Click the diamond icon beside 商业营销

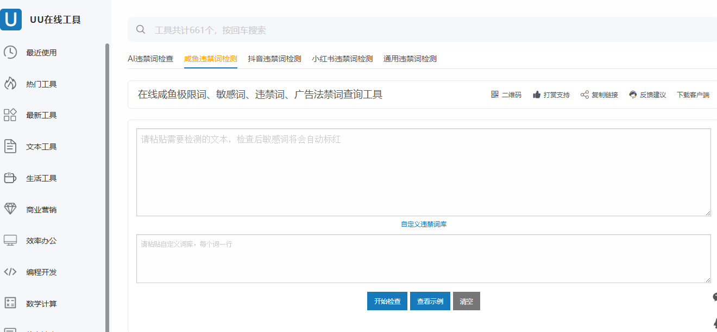click(x=10, y=209)
